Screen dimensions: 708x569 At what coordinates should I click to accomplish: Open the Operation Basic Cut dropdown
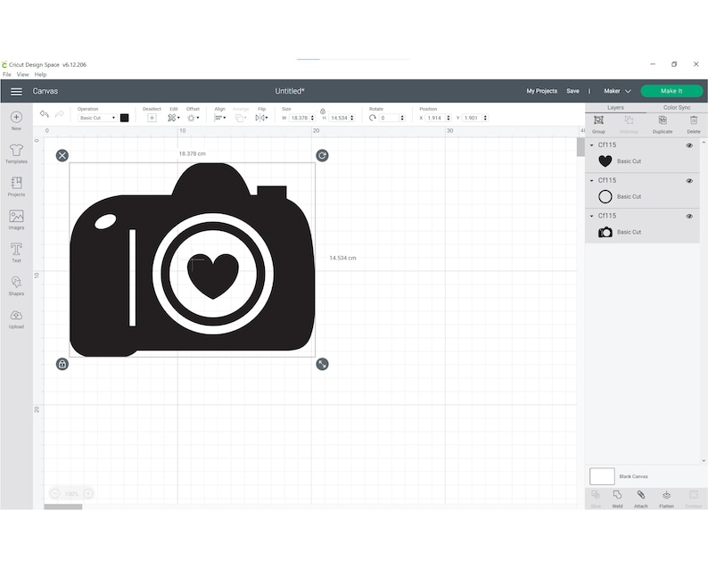(97, 118)
